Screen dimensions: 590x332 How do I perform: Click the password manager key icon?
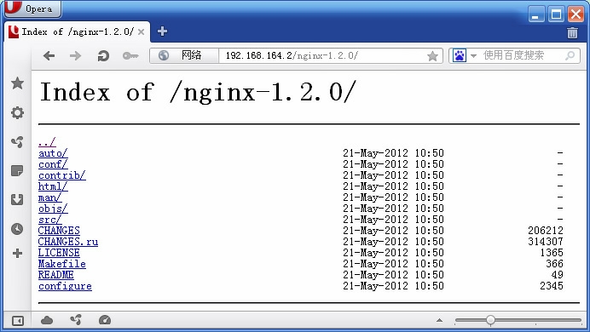pos(130,56)
